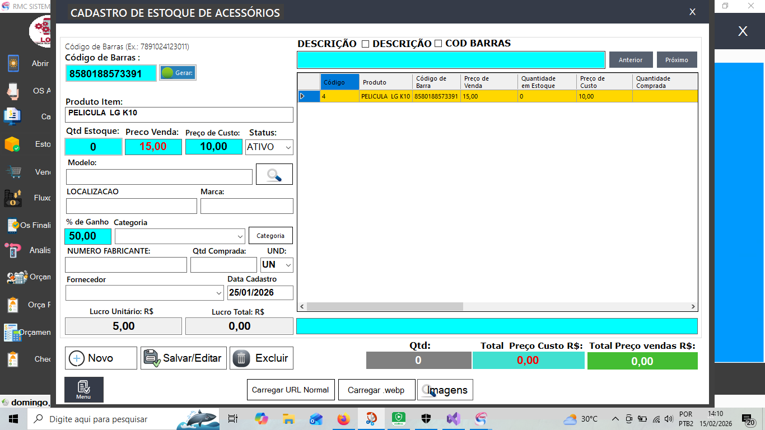Toggle the DESCRIÇÃO search checkbox
The height and width of the screenshot is (430, 765).
pyautogui.click(x=365, y=44)
